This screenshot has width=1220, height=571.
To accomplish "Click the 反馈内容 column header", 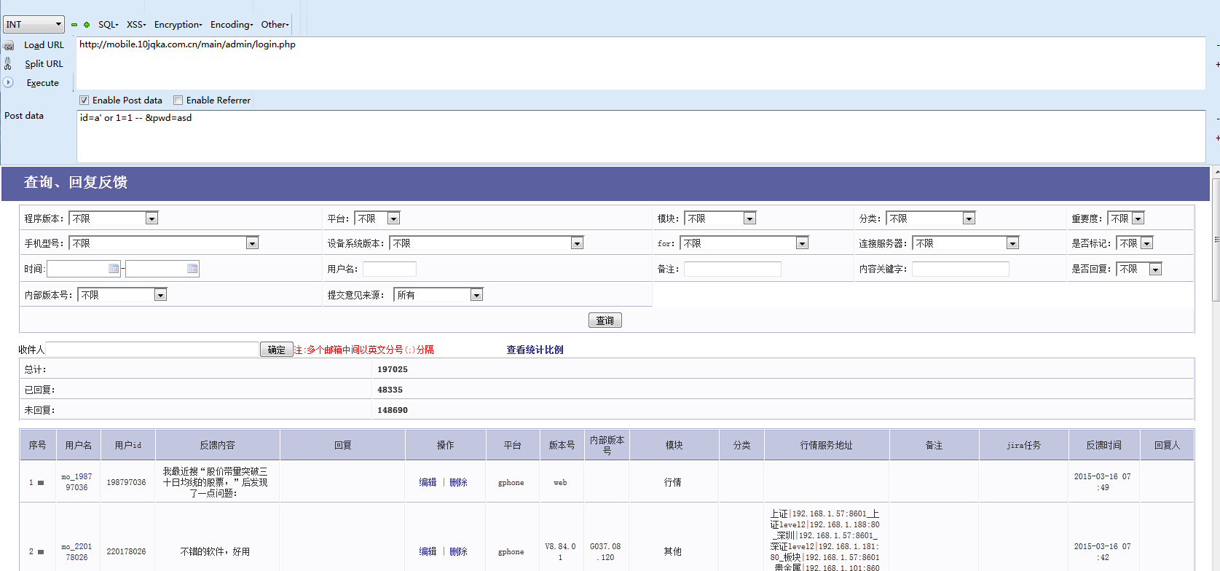I will [x=217, y=445].
